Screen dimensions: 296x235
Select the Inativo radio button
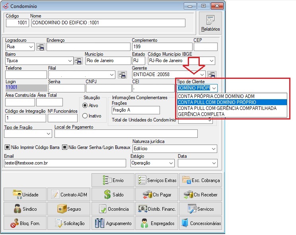85,116
